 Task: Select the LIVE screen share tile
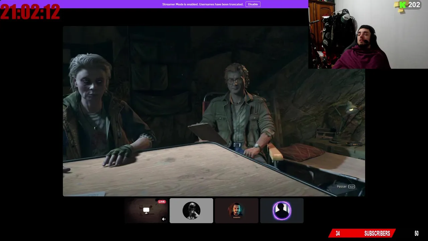coord(146,211)
